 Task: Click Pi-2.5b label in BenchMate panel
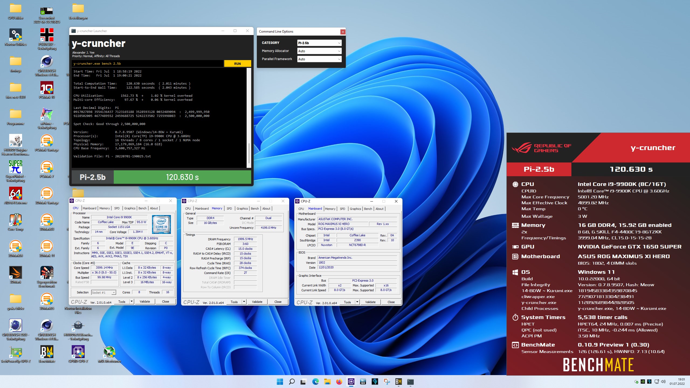[539, 169]
